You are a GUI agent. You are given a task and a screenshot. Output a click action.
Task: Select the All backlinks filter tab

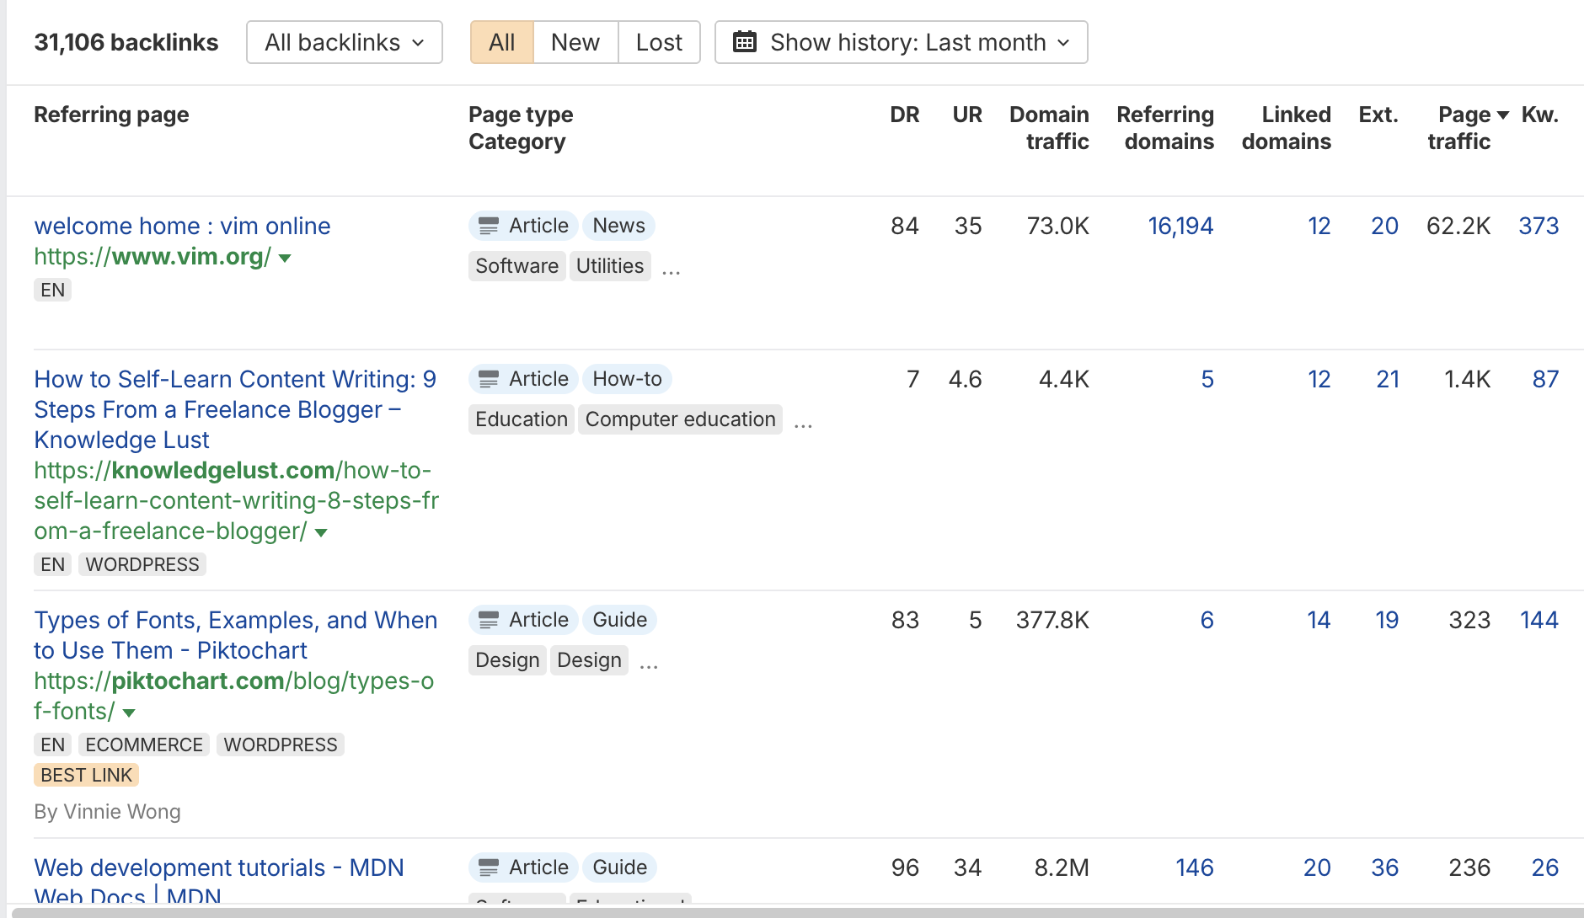pyautogui.click(x=501, y=42)
